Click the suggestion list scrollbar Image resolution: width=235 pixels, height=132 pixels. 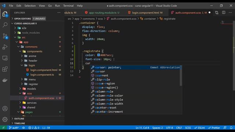181,76
